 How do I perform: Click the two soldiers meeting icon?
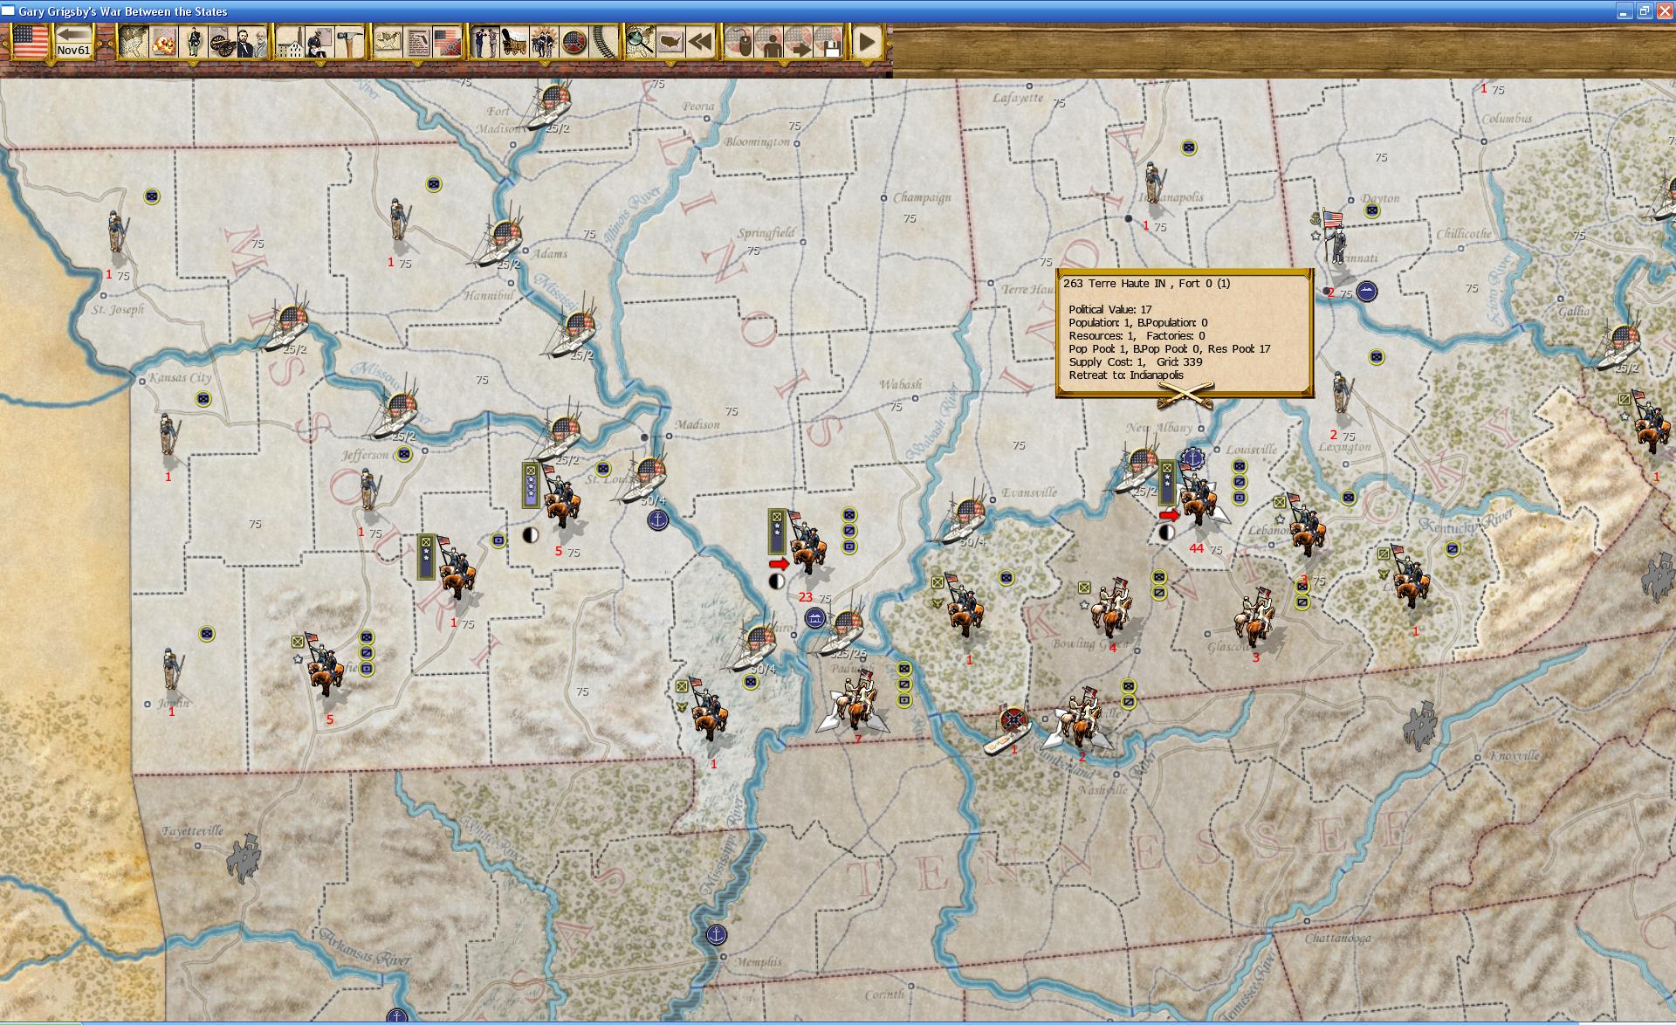(x=484, y=41)
